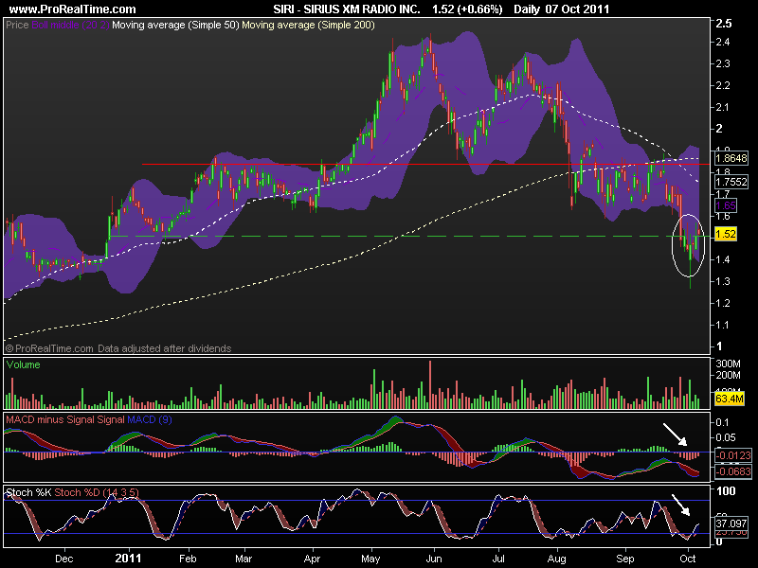Select the blue MACD (9) legend
The height and width of the screenshot is (568, 758).
pos(150,419)
